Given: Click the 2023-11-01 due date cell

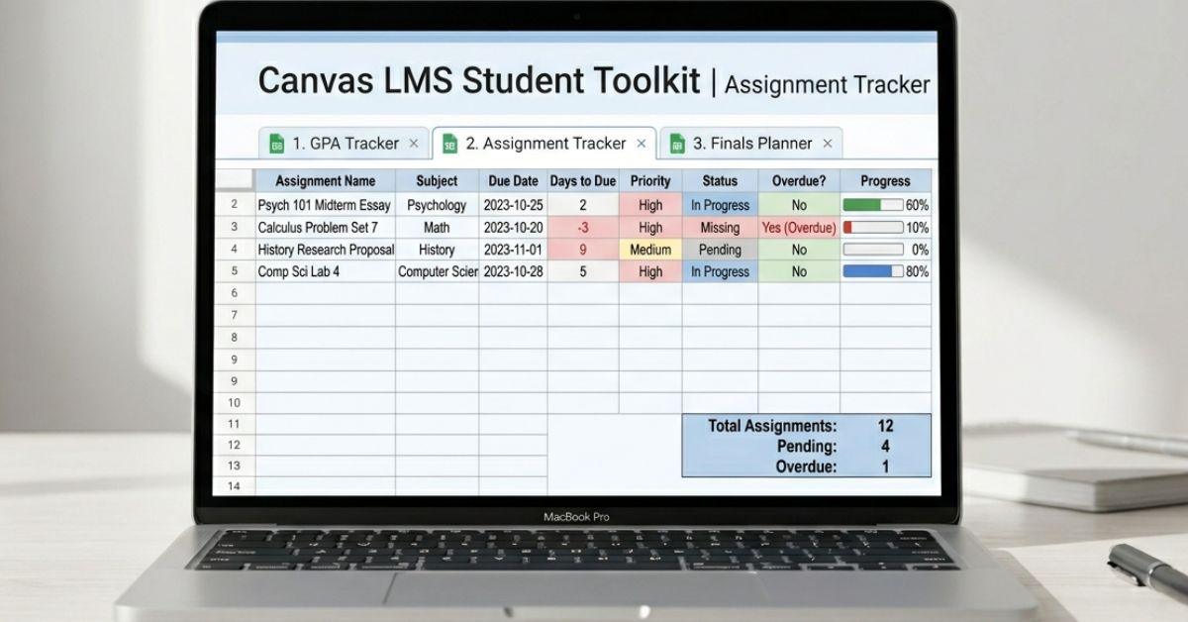Looking at the screenshot, I should point(513,250).
